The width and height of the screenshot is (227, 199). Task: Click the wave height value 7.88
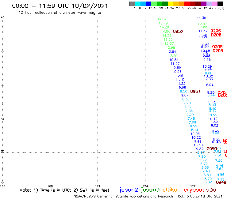point(192,122)
